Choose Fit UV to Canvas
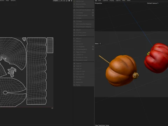Image resolution: width=168 pixels, height=126 pixels. 84,33
